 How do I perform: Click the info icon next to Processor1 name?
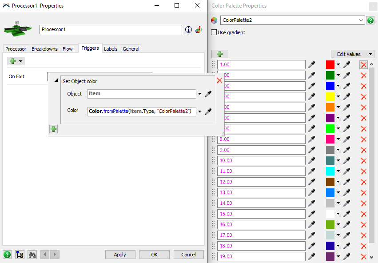(x=188, y=30)
